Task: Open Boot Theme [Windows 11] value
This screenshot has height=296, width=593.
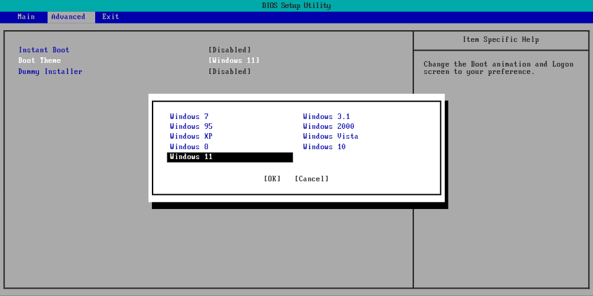Action: pyautogui.click(x=233, y=60)
